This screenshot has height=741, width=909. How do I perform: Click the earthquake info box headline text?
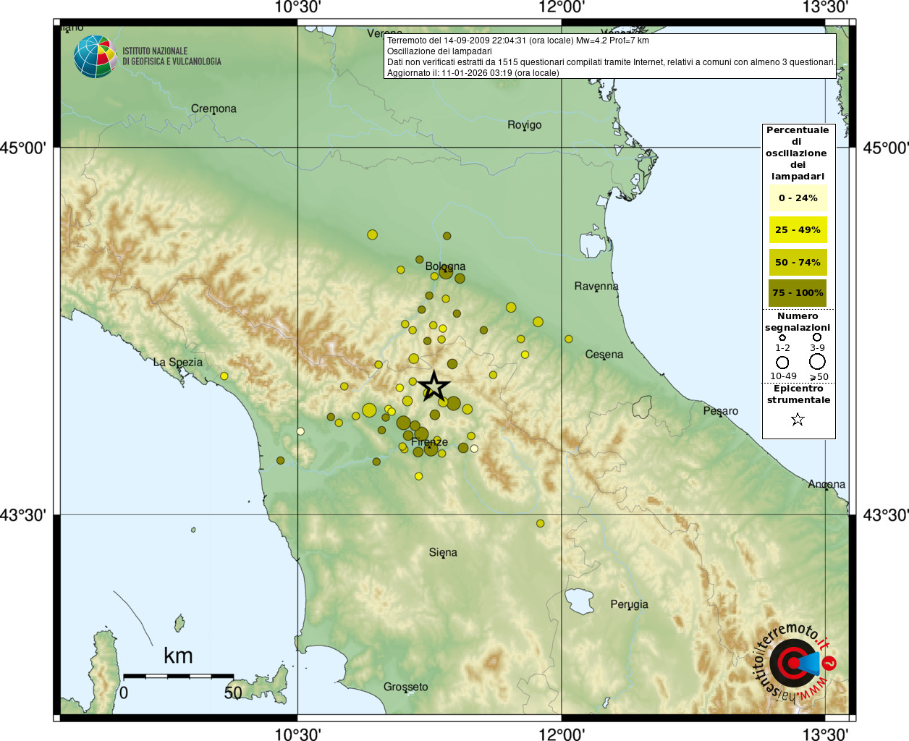517,41
